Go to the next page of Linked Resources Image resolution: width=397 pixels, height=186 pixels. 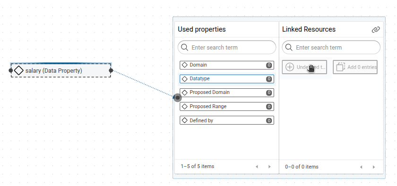click(374, 167)
